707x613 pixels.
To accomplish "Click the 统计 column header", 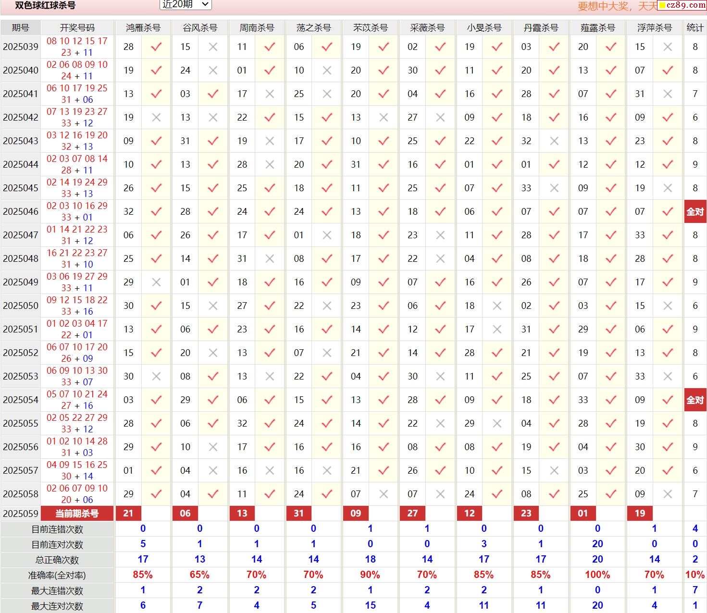I will pyautogui.click(x=695, y=28).
